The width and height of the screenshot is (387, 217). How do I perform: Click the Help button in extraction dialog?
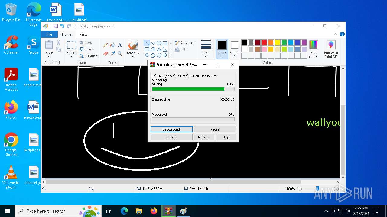226,137
